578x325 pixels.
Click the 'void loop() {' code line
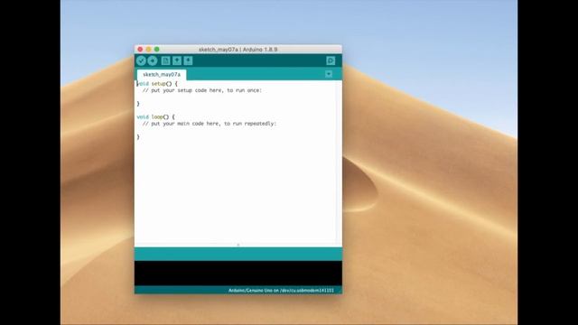[x=155, y=116]
